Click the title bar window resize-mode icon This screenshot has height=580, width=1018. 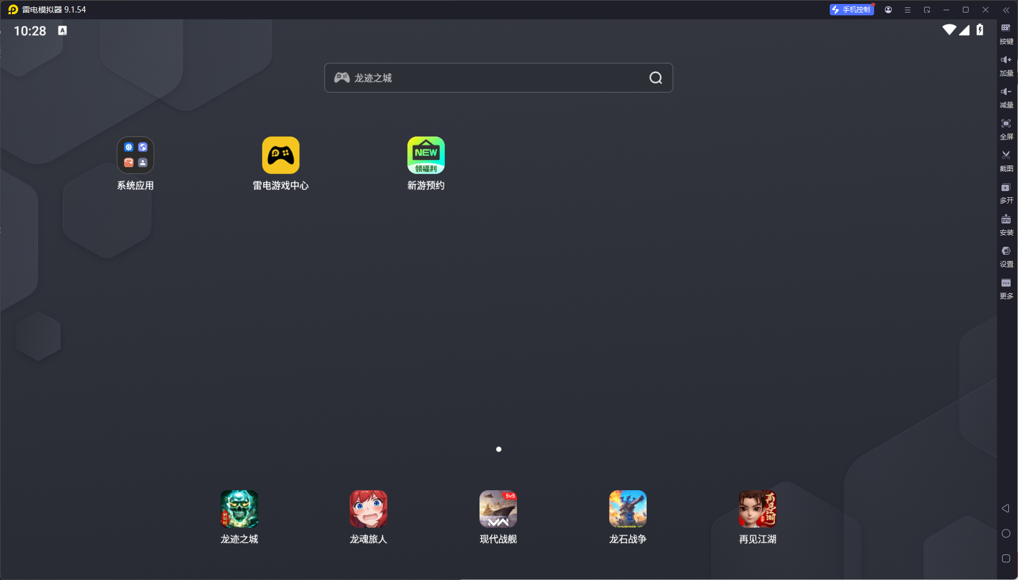(927, 10)
